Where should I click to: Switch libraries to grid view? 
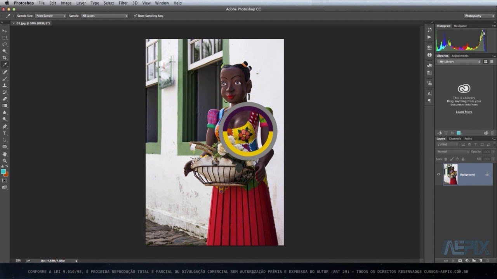point(485,62)
